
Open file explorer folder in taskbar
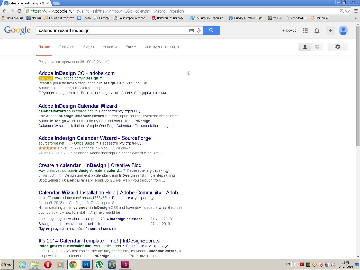[x=35, y=264]
